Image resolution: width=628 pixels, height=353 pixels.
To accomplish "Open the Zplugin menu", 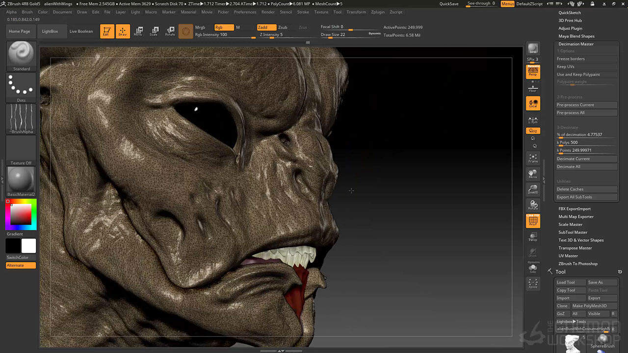I will pos(378,12).
